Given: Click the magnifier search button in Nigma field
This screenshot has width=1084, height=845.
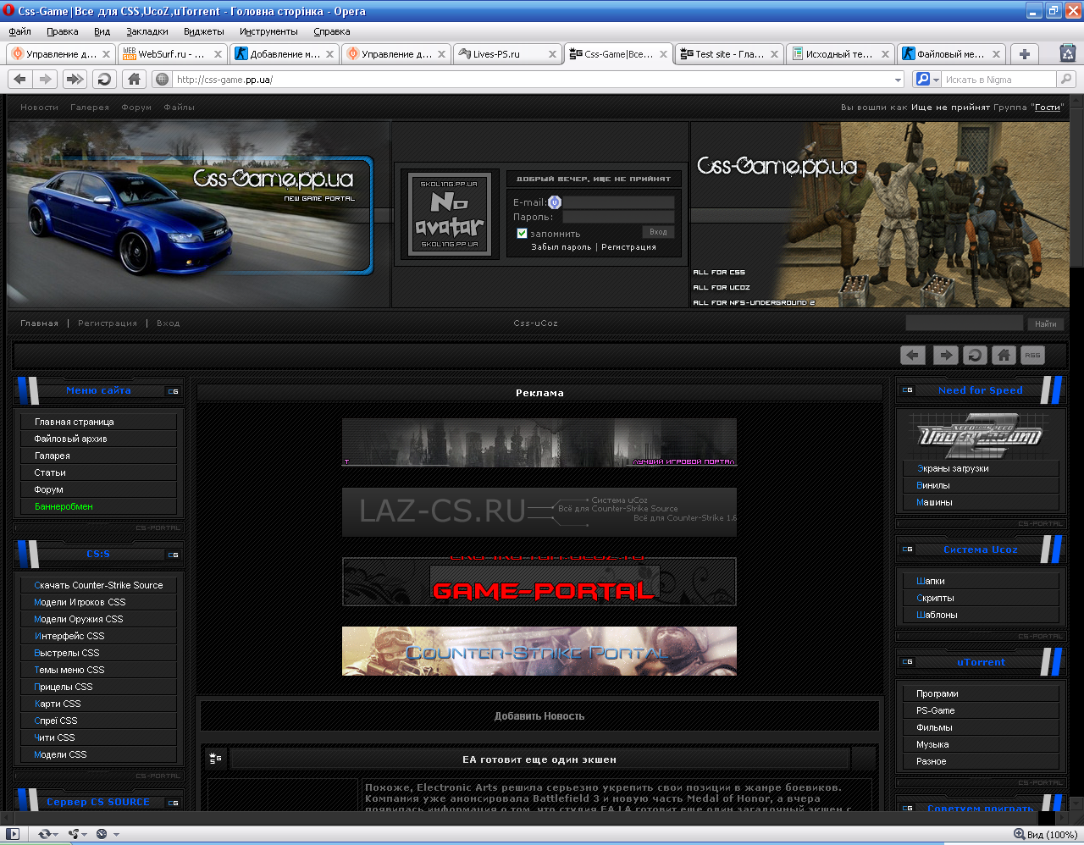Looking at the screenshot, I should [x=1066, y=79].
